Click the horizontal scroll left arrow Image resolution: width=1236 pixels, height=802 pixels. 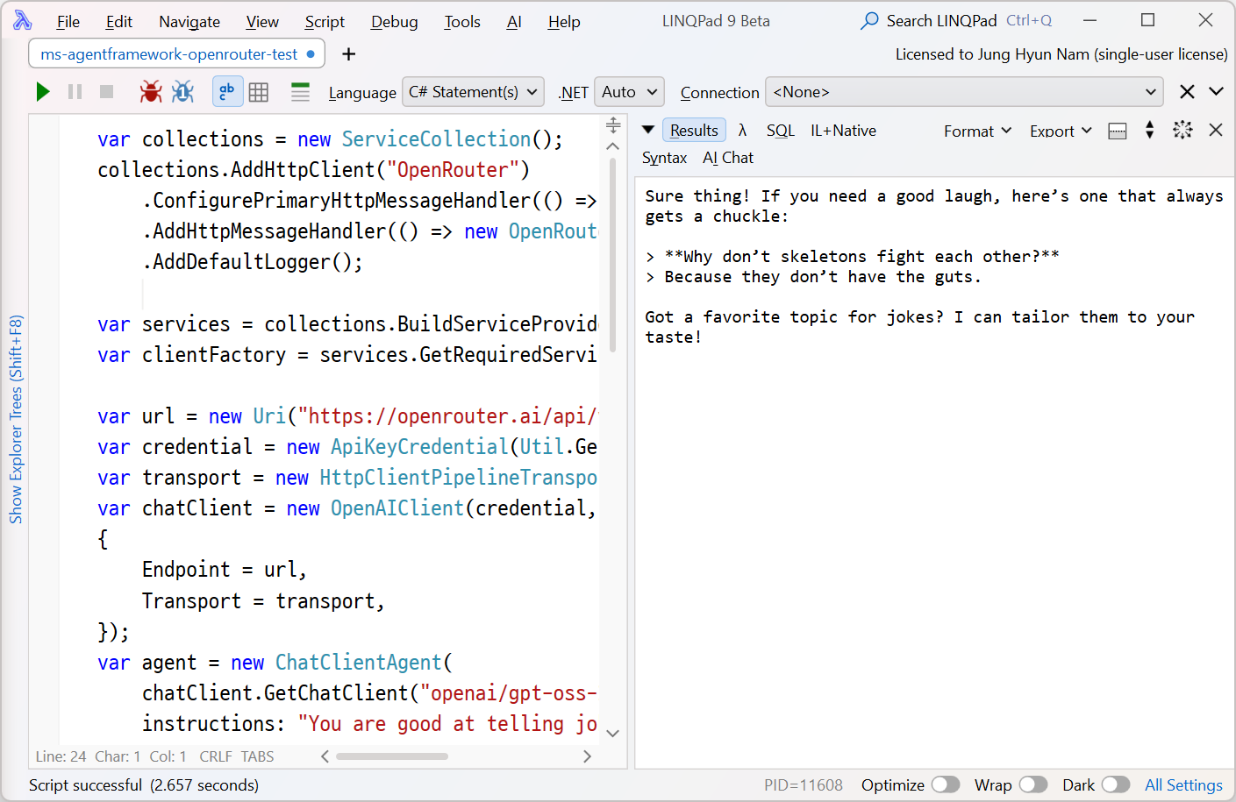[x=325, y=756]
